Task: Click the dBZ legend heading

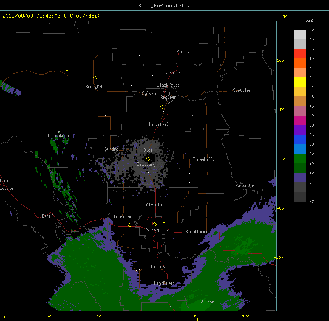Action: 309,20
